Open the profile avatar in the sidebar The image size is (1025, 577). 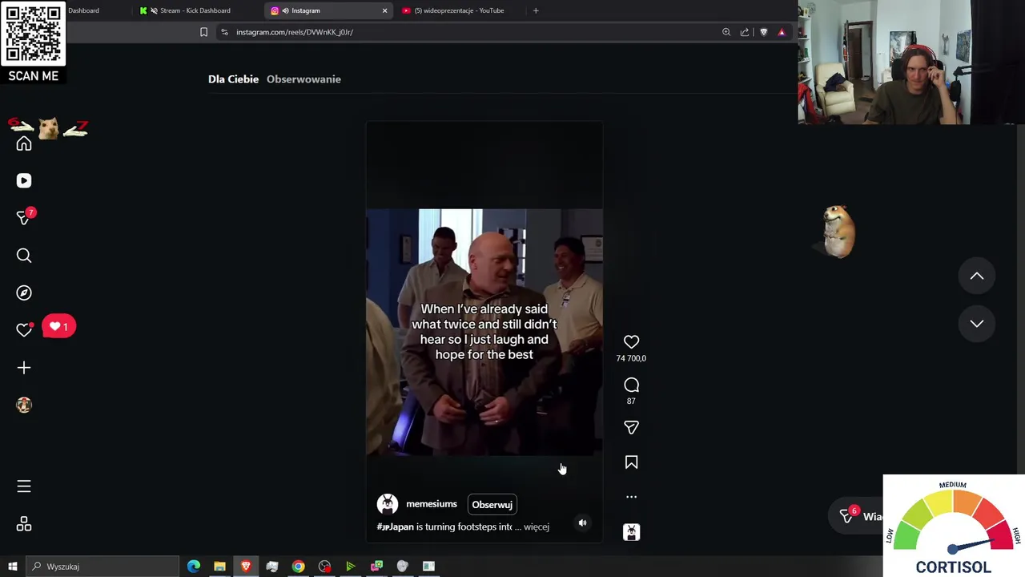(x=24, y=406)
